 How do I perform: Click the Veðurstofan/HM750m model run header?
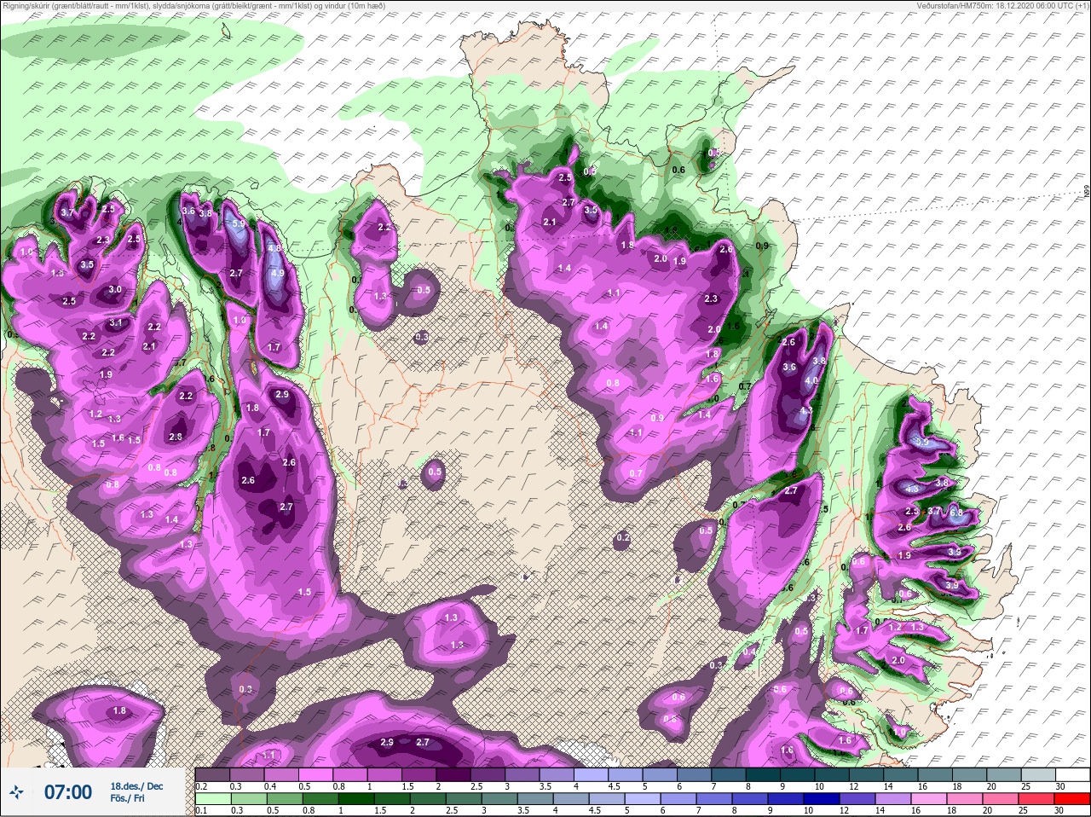pos(1005,5)
